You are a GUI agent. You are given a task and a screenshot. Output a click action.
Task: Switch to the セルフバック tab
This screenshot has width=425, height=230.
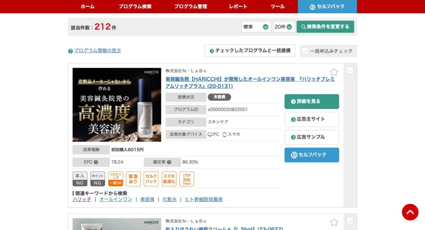point(327,7)
